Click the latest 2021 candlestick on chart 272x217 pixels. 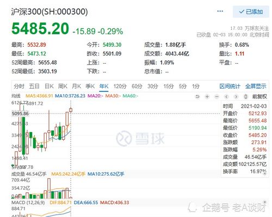71,110
